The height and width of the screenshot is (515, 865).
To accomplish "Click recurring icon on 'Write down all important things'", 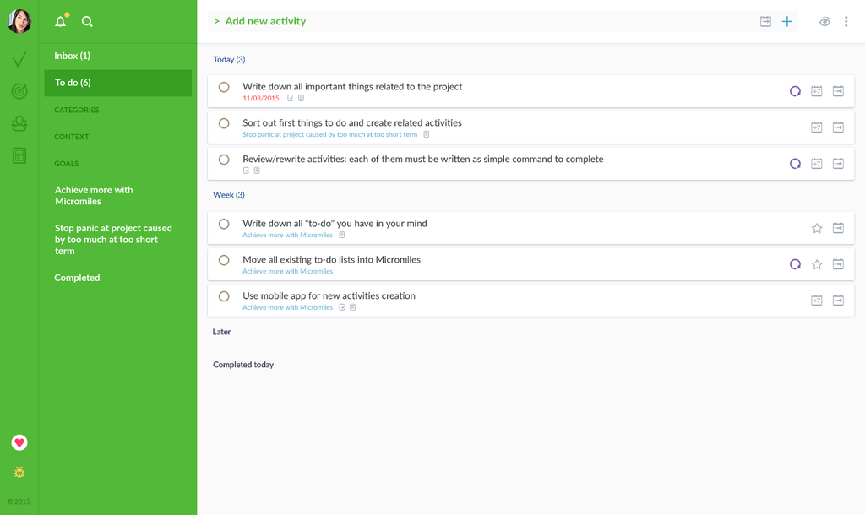I will point(795,91).
